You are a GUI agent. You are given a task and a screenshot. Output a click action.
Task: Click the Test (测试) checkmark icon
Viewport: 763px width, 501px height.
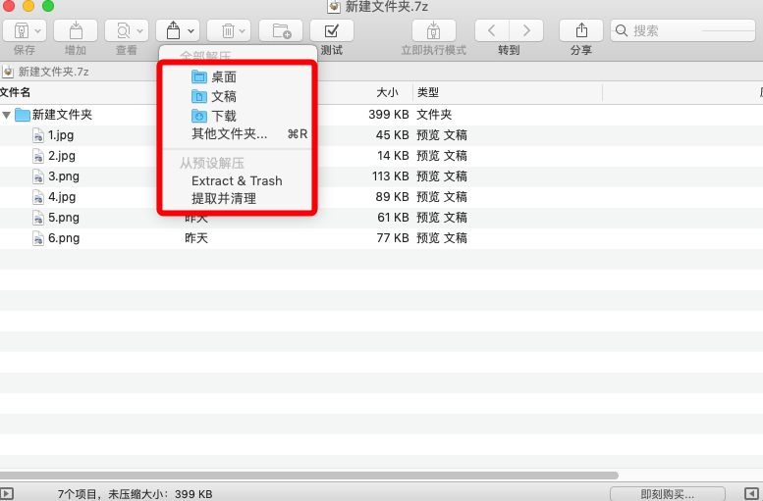tap(331, 30)
